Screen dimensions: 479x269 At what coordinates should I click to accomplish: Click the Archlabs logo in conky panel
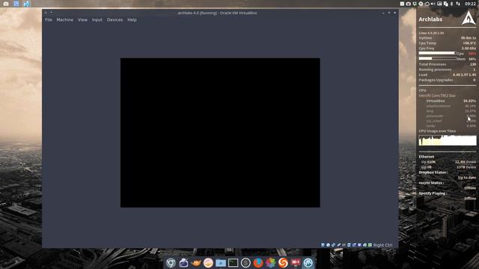(469, 18)
